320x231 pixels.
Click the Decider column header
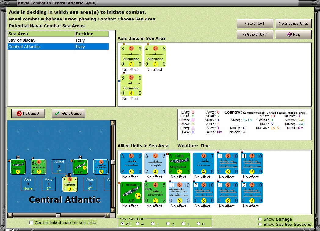coord(92,34)
